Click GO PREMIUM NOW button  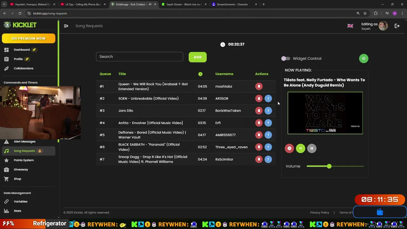(x=29, y=38)
